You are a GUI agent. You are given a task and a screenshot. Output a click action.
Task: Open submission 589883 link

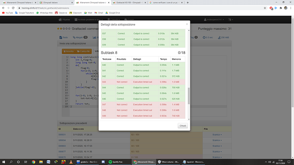pyautogui.click(x=62, y=146)
